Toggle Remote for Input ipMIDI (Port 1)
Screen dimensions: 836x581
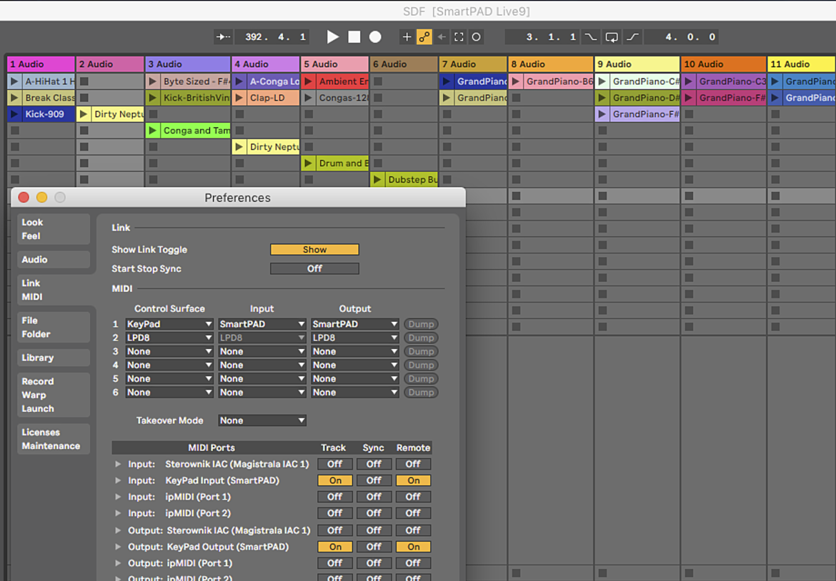tap(413, 497)
